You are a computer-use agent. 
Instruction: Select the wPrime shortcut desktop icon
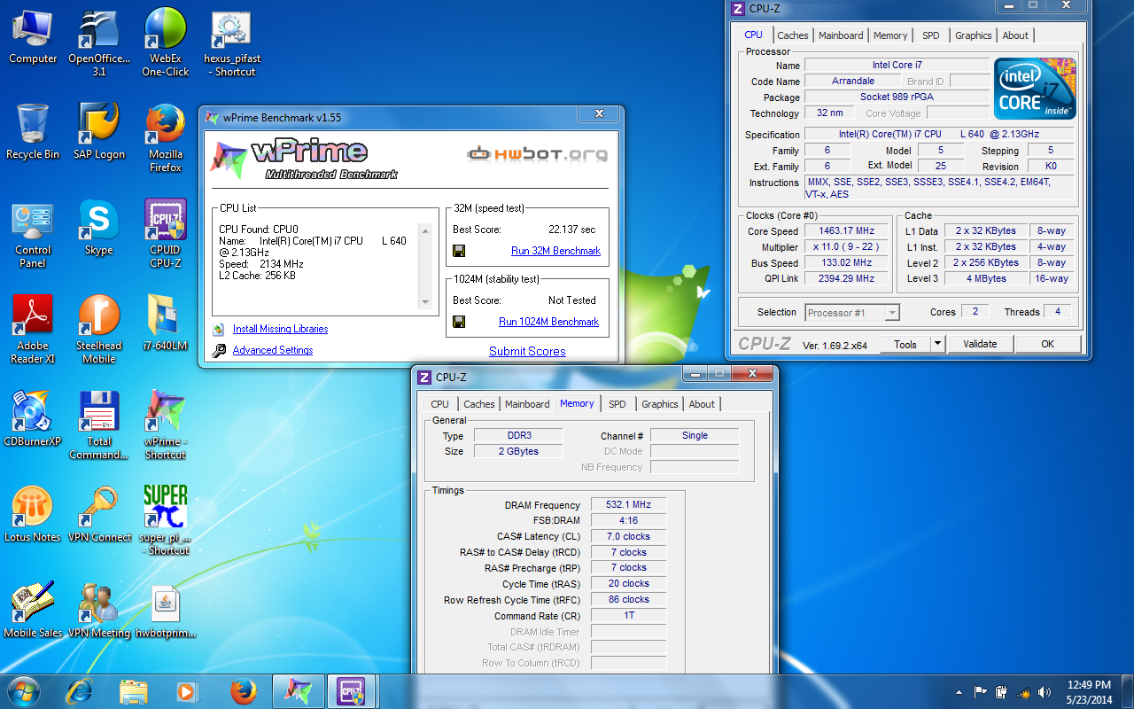[166, 425]
